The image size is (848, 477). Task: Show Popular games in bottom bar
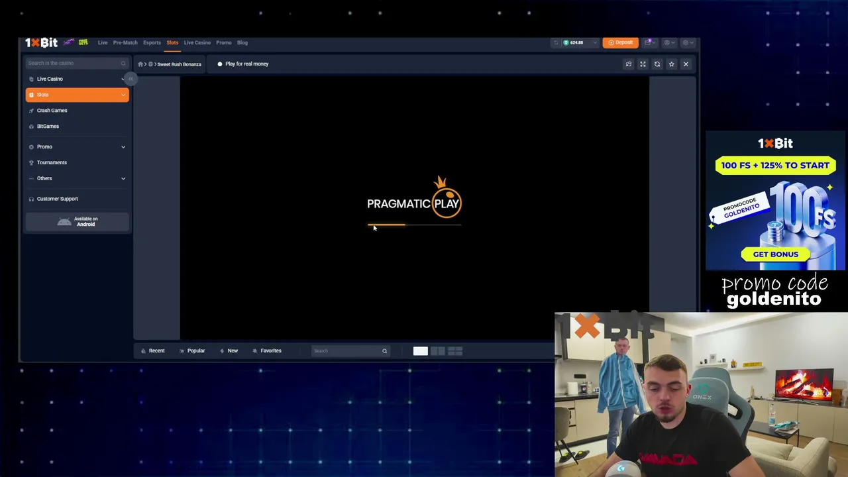tap(192, 350)
